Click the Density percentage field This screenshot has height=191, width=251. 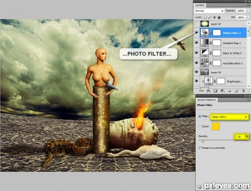tap(240, 137)
